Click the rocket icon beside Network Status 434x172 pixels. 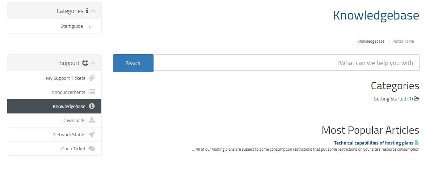tap(92, 134)
